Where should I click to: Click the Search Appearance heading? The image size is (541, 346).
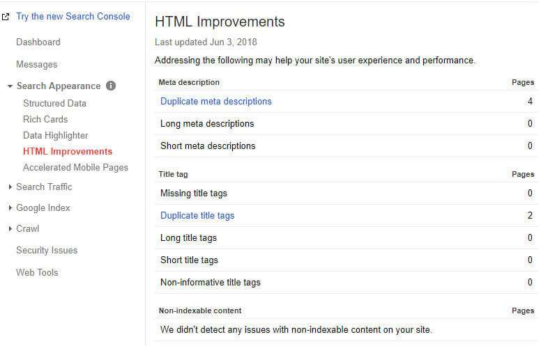click(x=59, y=86)
